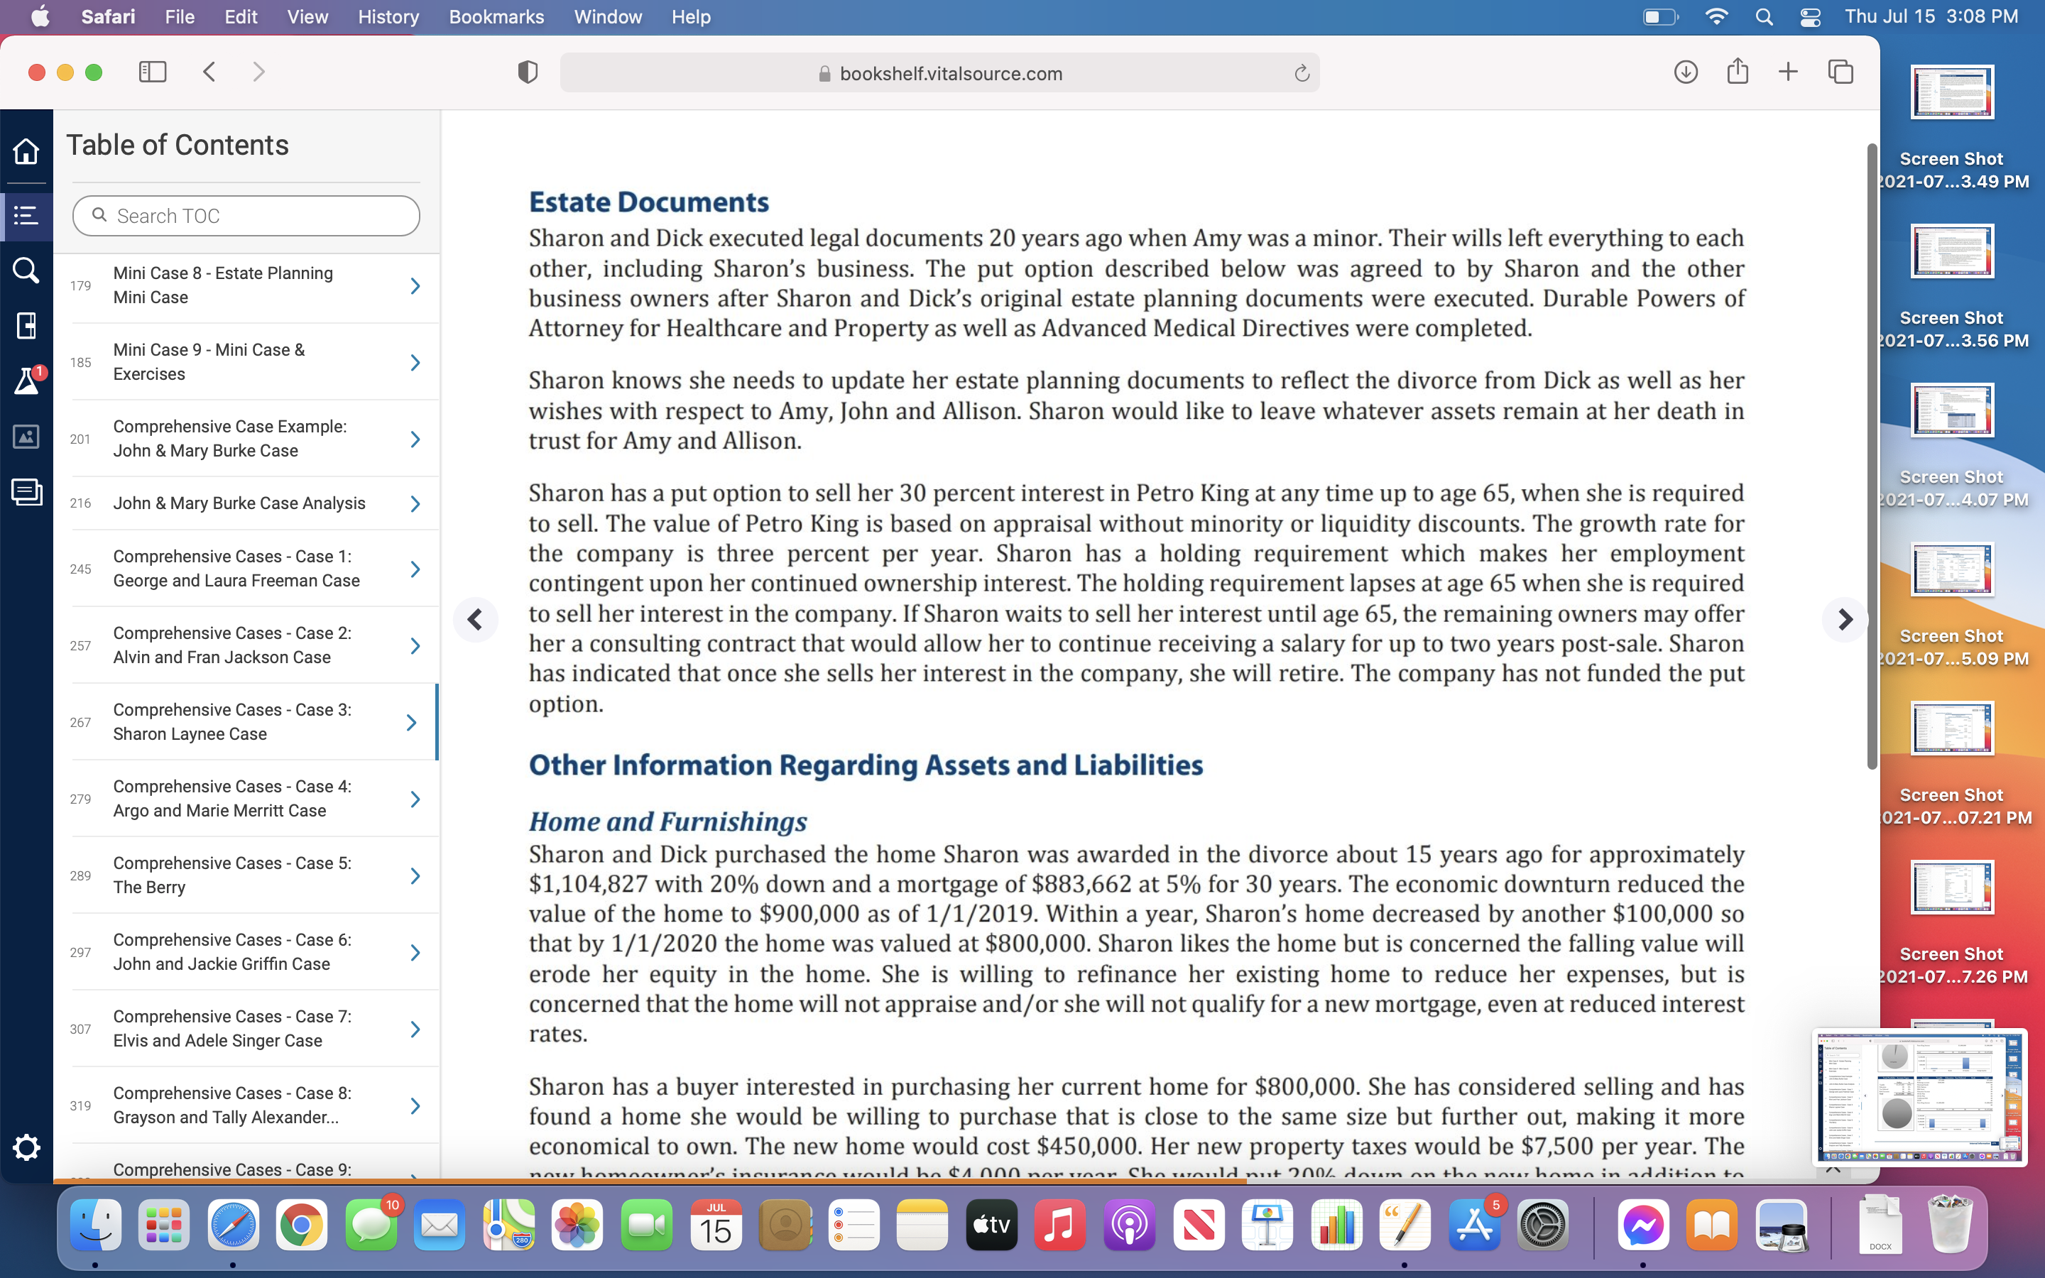This screenshot has width=2045, height=1278.
Task: Toggle the Safari sidebar panel button
Action: [x=152, y=72]
